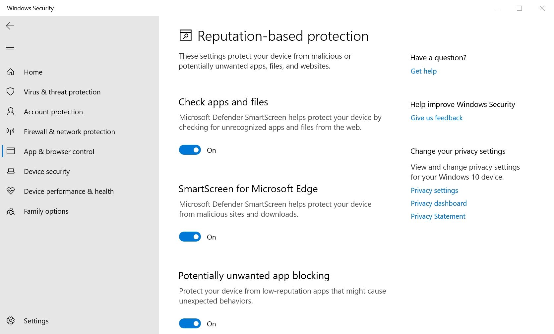Click the Family options people icon

[x=11, y=211]
